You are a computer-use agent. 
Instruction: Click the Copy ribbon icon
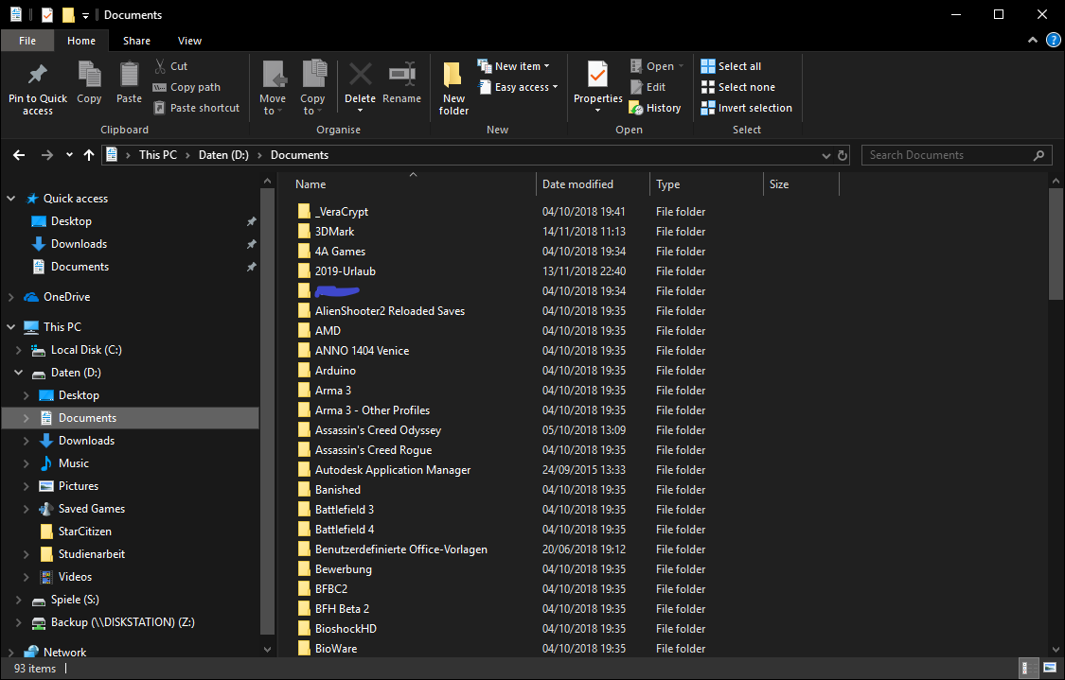coord(89,74)
